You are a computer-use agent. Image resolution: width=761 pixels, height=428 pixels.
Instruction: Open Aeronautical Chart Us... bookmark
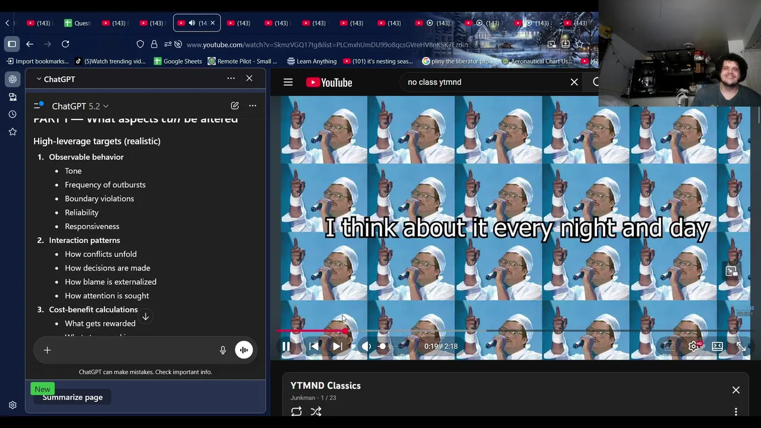(x=537, y=61)
